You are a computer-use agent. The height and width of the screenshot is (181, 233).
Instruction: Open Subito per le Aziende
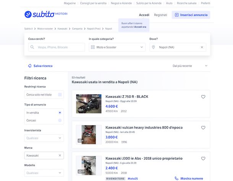tap(149, 3)
